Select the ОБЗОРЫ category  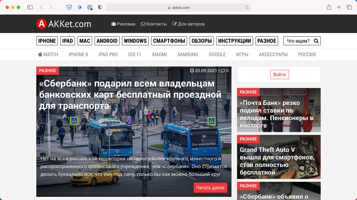pos(202,41)
